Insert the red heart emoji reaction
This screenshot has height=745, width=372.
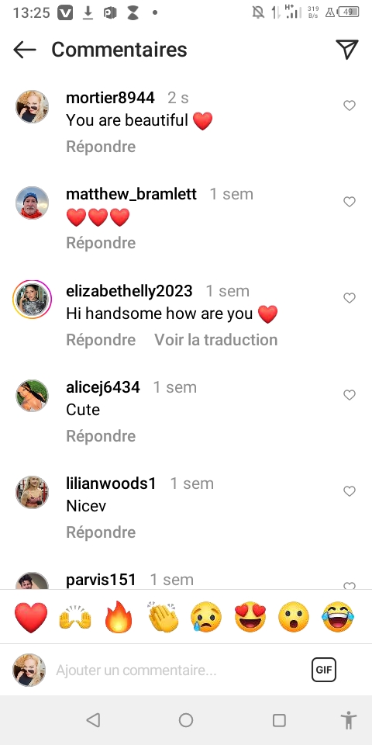(31, 617)
